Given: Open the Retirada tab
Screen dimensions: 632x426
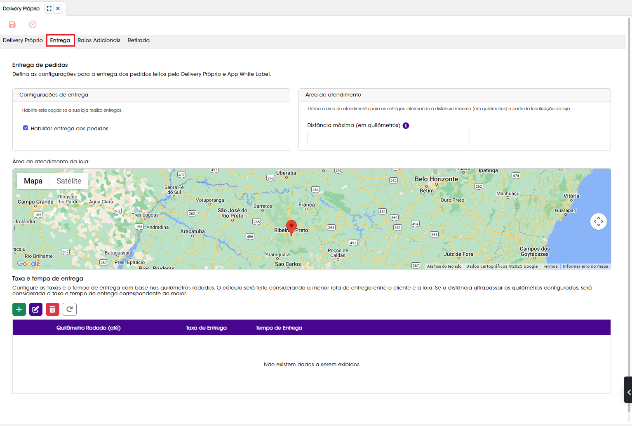Looking at the screenshot, I should click(139, 40).
